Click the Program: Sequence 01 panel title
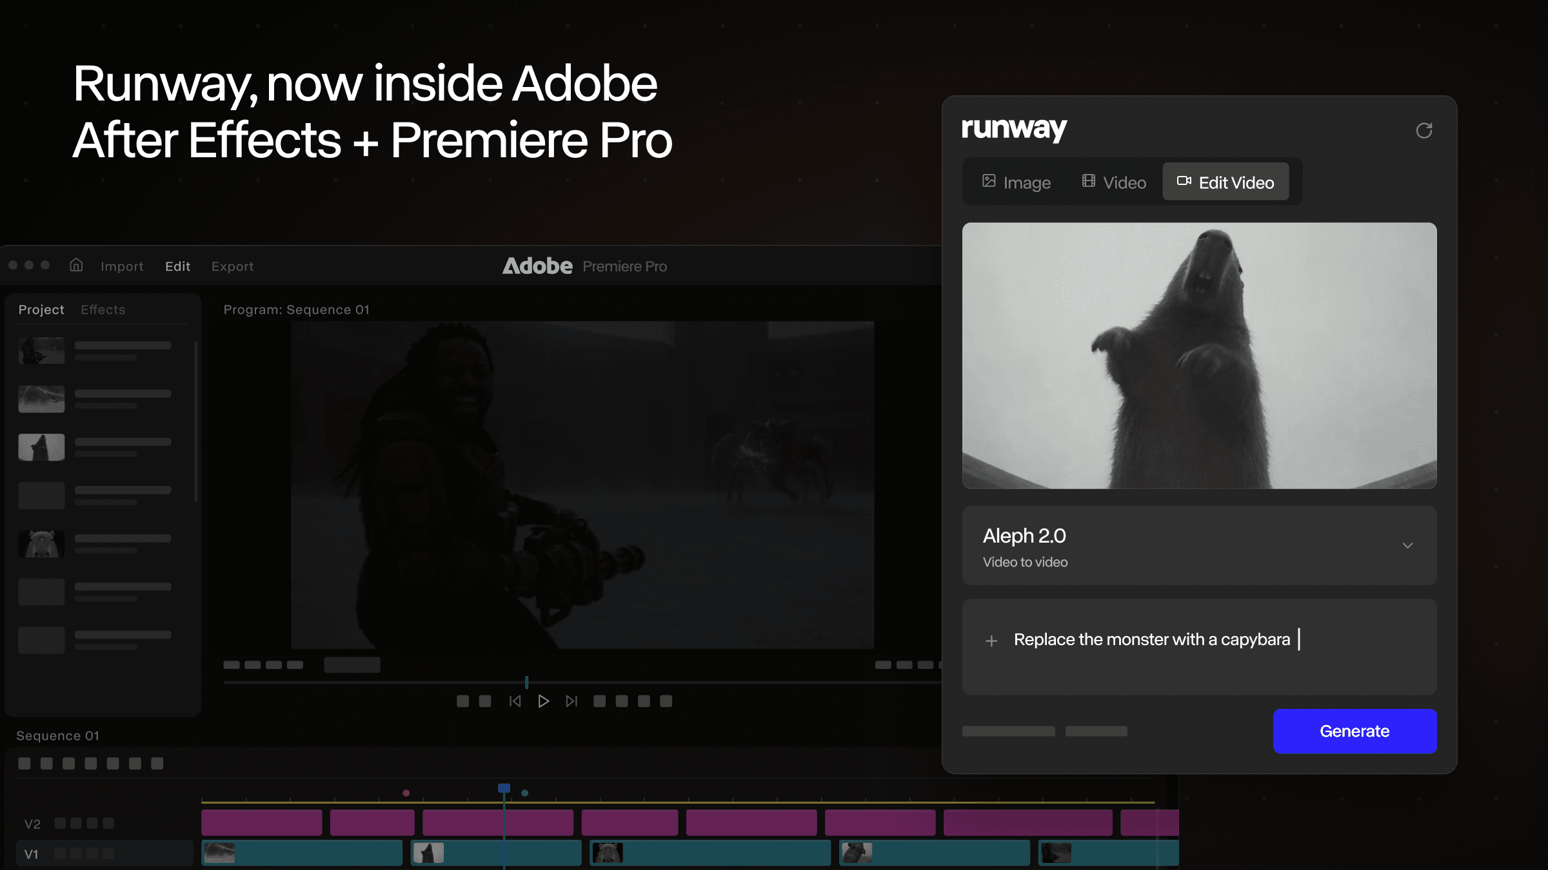The height and width of the screenshot is (870, 1548). tap(297, 309)
